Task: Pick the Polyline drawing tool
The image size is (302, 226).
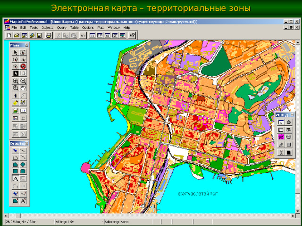Action: (x=16, y=158)
